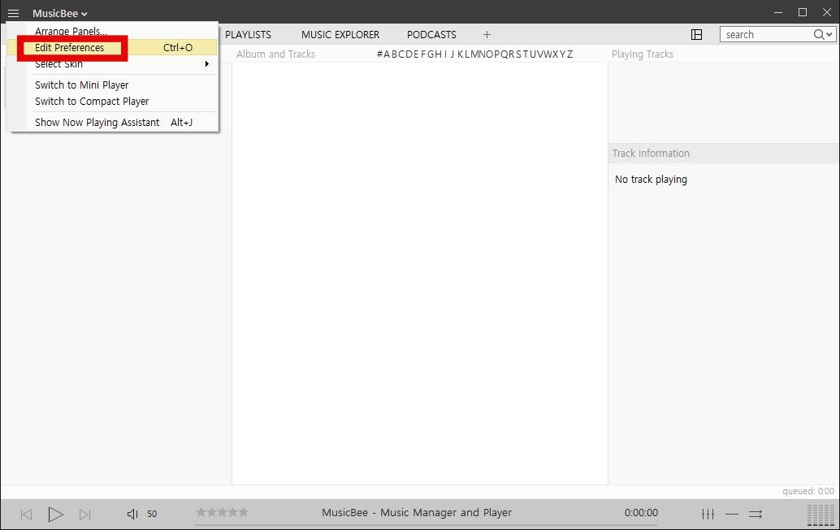Viewport: 840px width, 530px height.
Task: Maximize the MusicBee window
Action: click(803, 12)
